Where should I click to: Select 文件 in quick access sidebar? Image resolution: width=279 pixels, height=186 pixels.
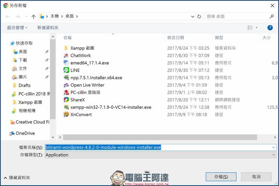pyautogui.click(x=23, y=68)
